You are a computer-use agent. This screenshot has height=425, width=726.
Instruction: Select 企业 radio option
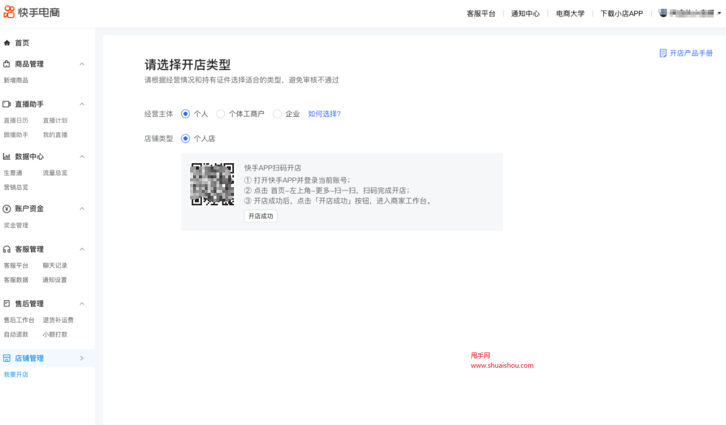click(x=277, y=113)
